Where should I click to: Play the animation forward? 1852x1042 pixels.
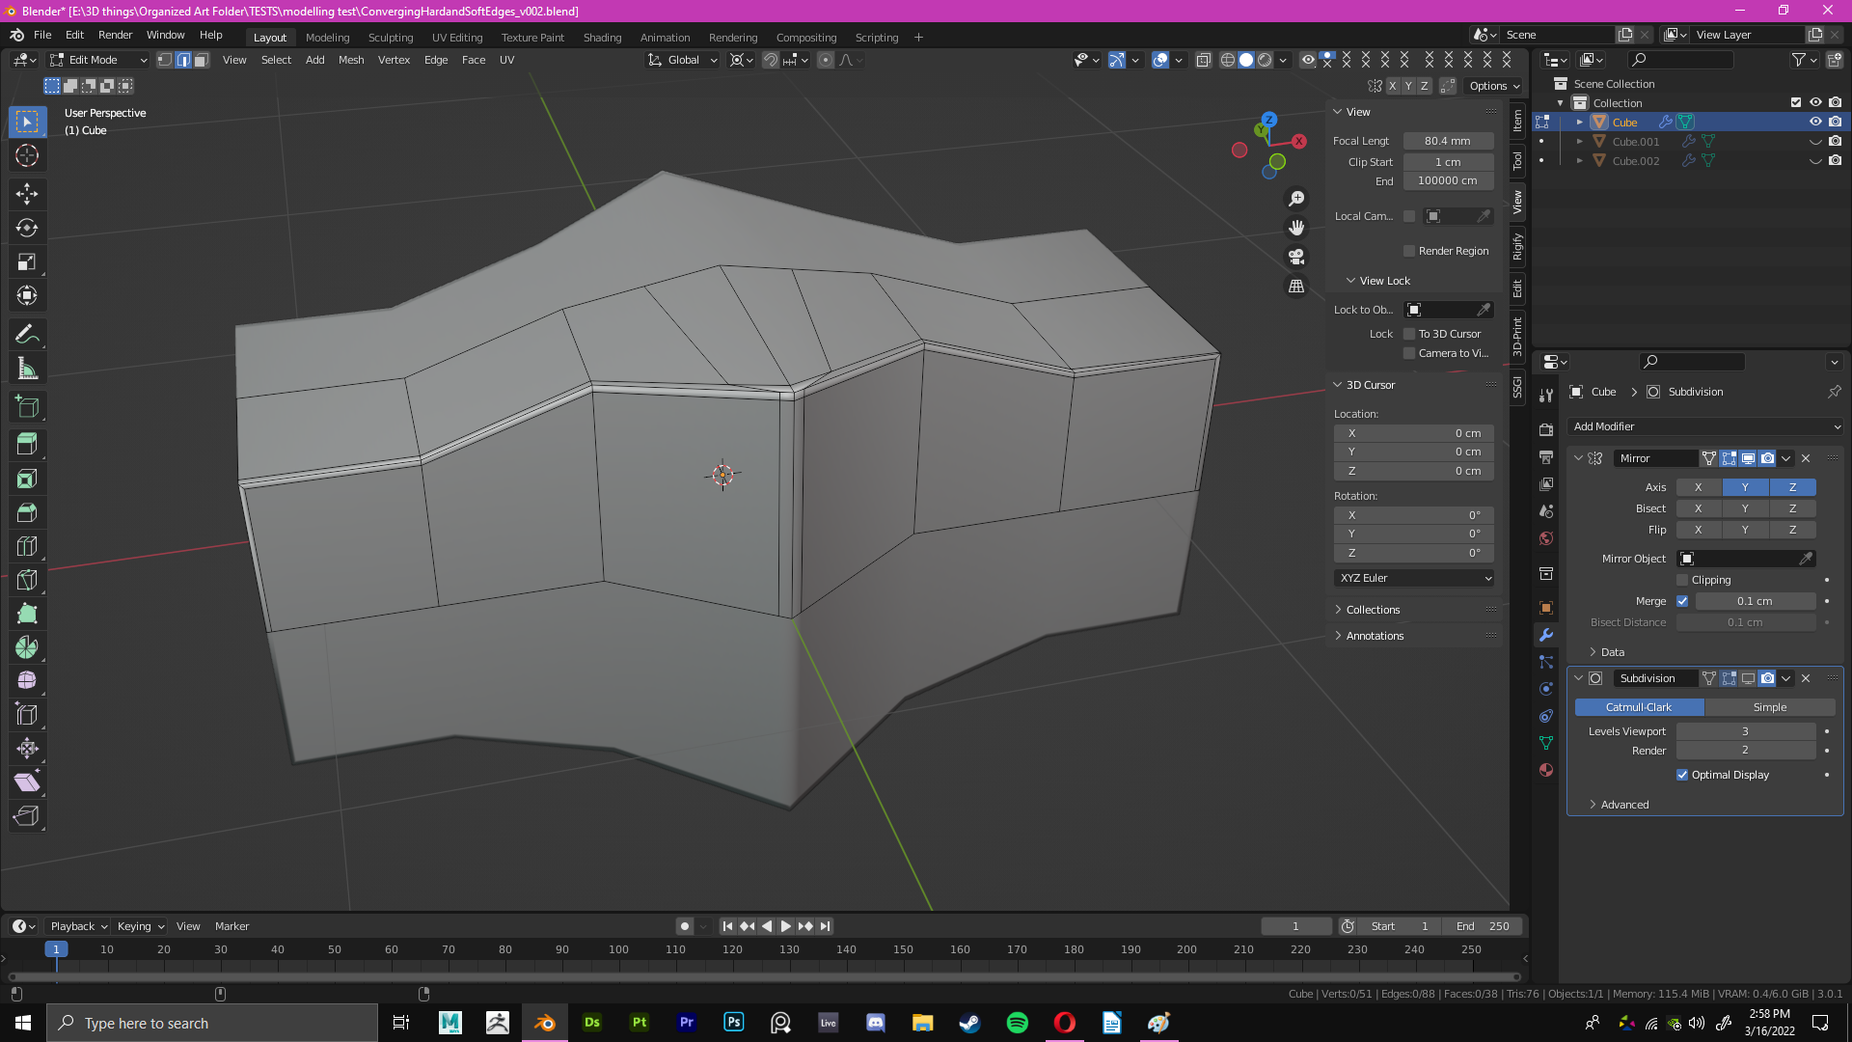click(x=786, y=926)
